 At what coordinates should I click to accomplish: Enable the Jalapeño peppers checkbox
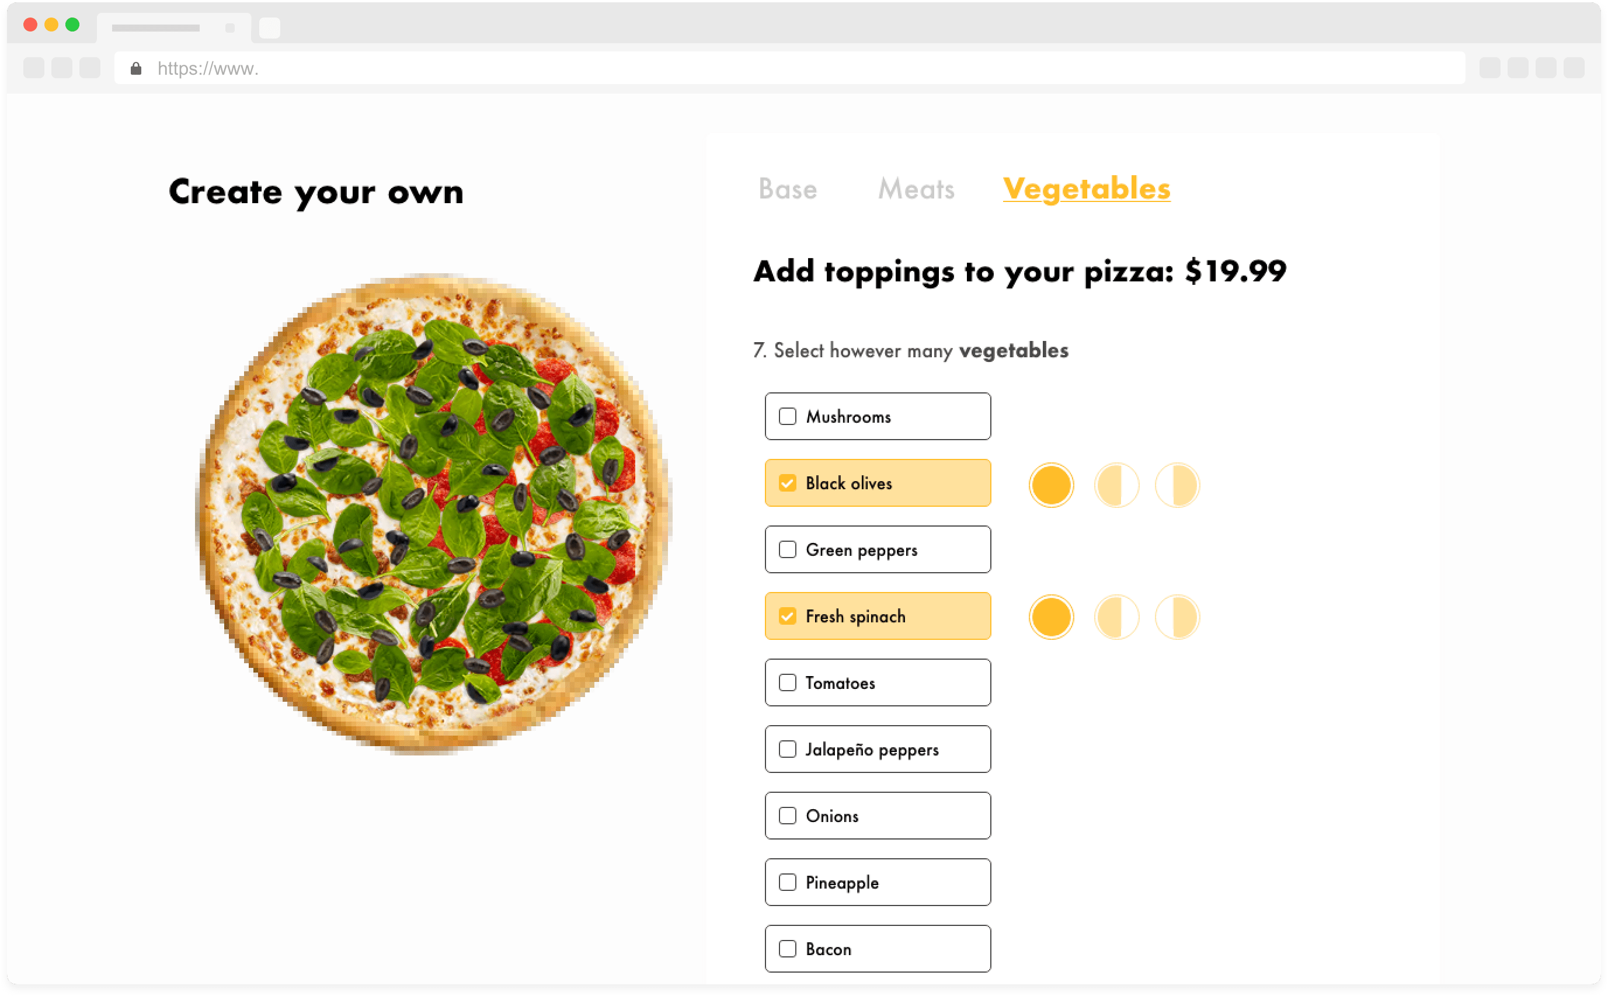786,749
